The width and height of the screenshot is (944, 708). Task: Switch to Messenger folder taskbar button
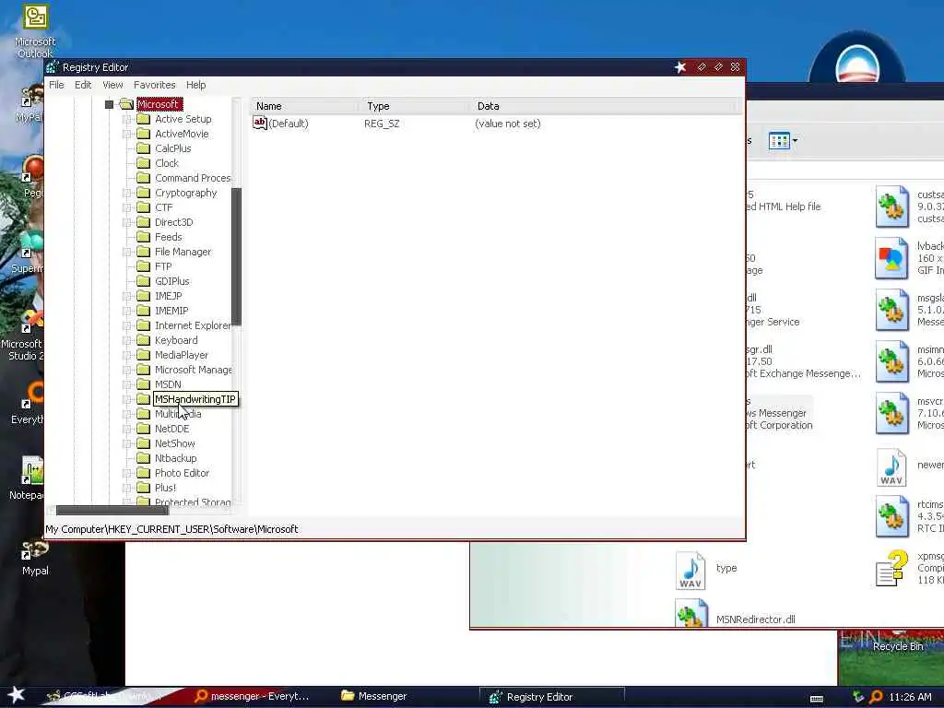point(374,697)
